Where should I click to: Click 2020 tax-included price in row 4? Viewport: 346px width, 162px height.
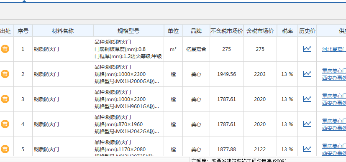pos(260,124)
